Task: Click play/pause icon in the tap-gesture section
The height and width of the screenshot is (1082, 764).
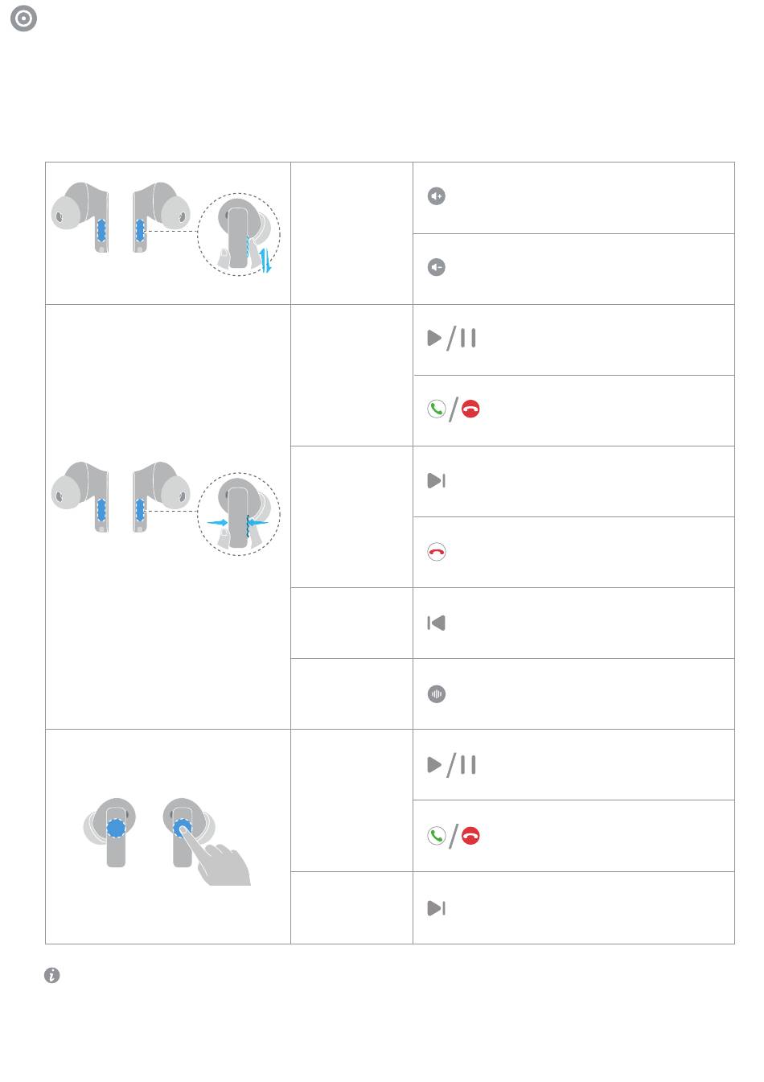Action: click(x=452, y=764)
